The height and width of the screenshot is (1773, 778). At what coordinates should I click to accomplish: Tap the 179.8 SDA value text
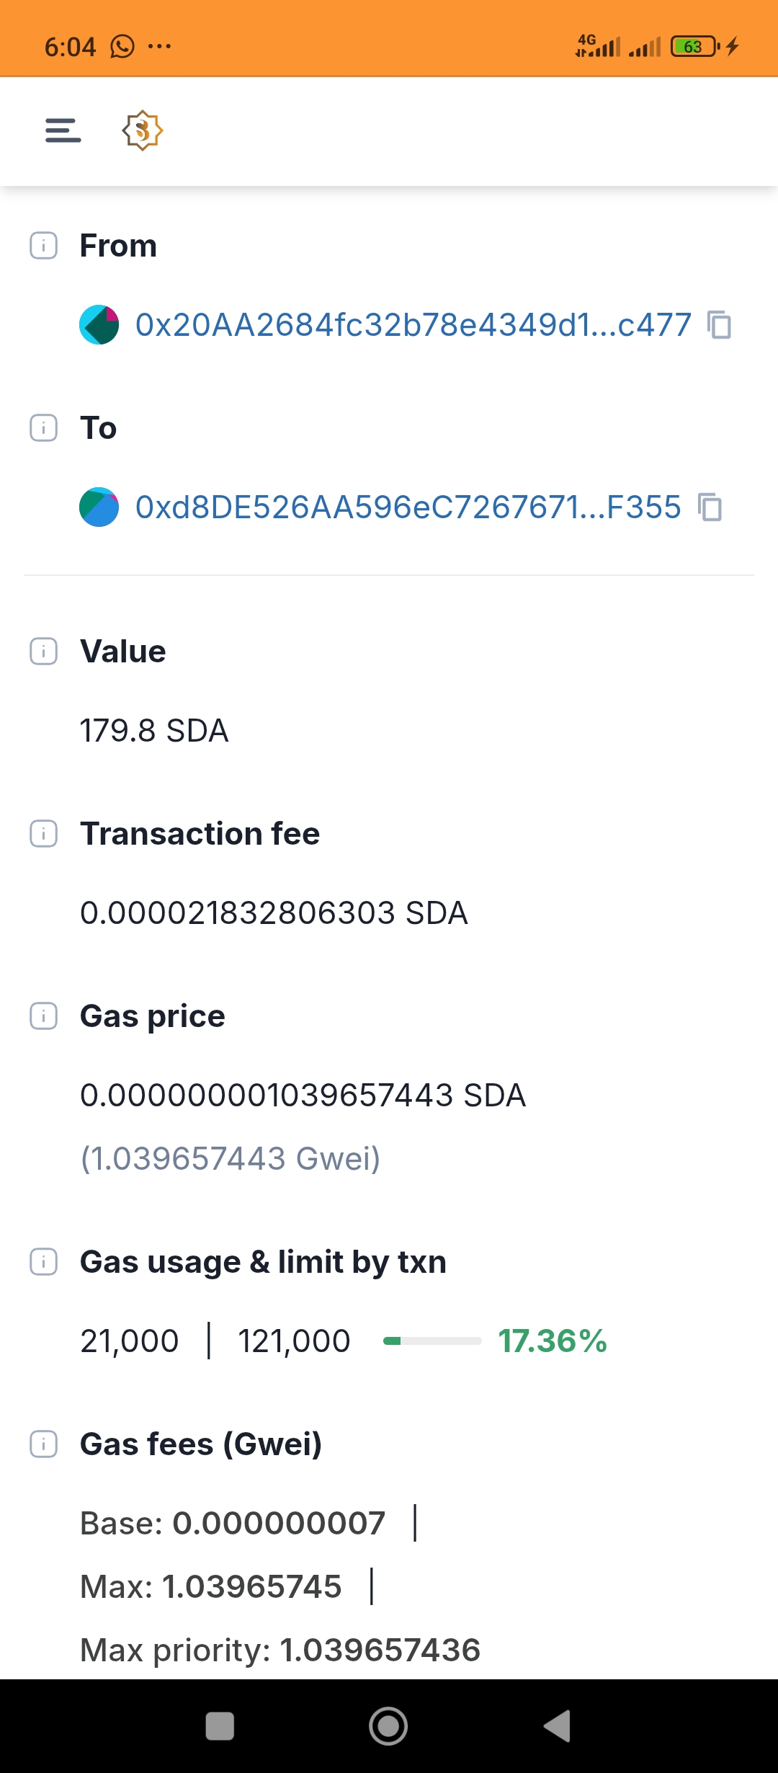pyautogui.click(x=154, y=731)
